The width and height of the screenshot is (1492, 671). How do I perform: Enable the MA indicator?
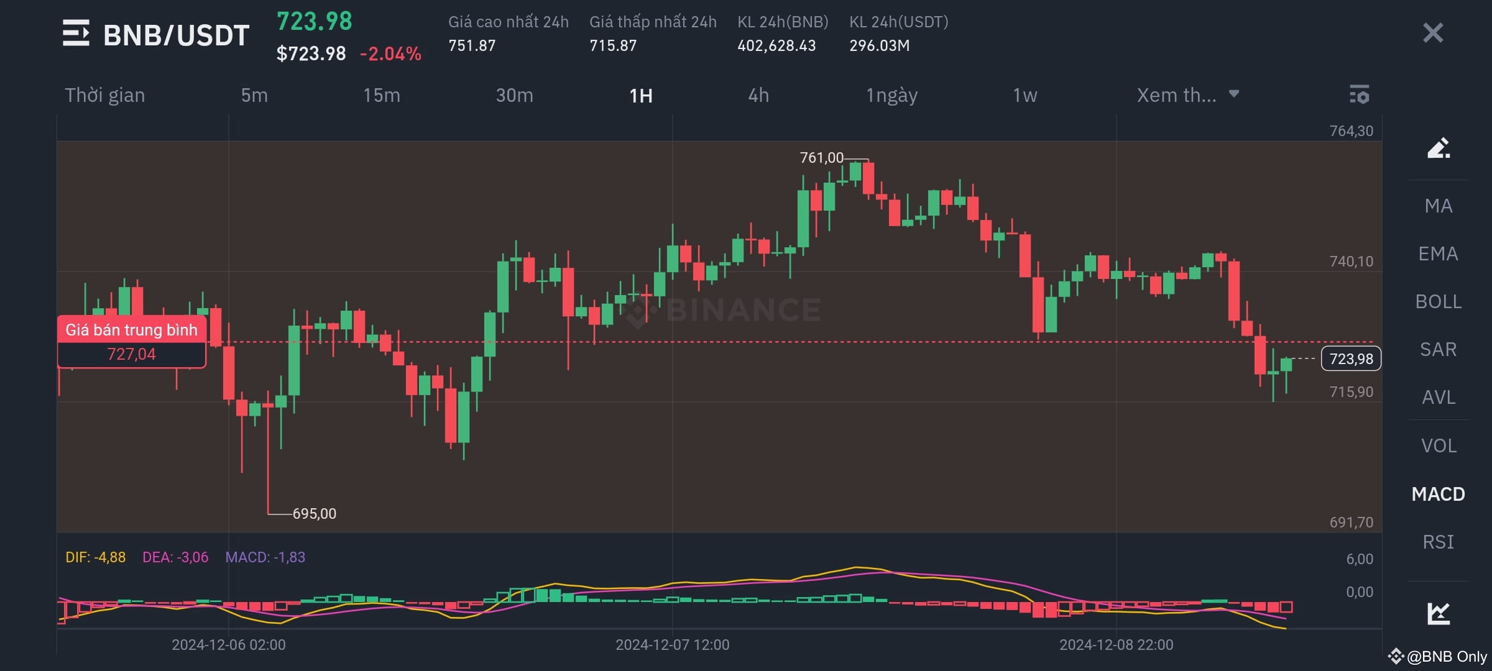pyautogui.click(x=1439, y=206)
